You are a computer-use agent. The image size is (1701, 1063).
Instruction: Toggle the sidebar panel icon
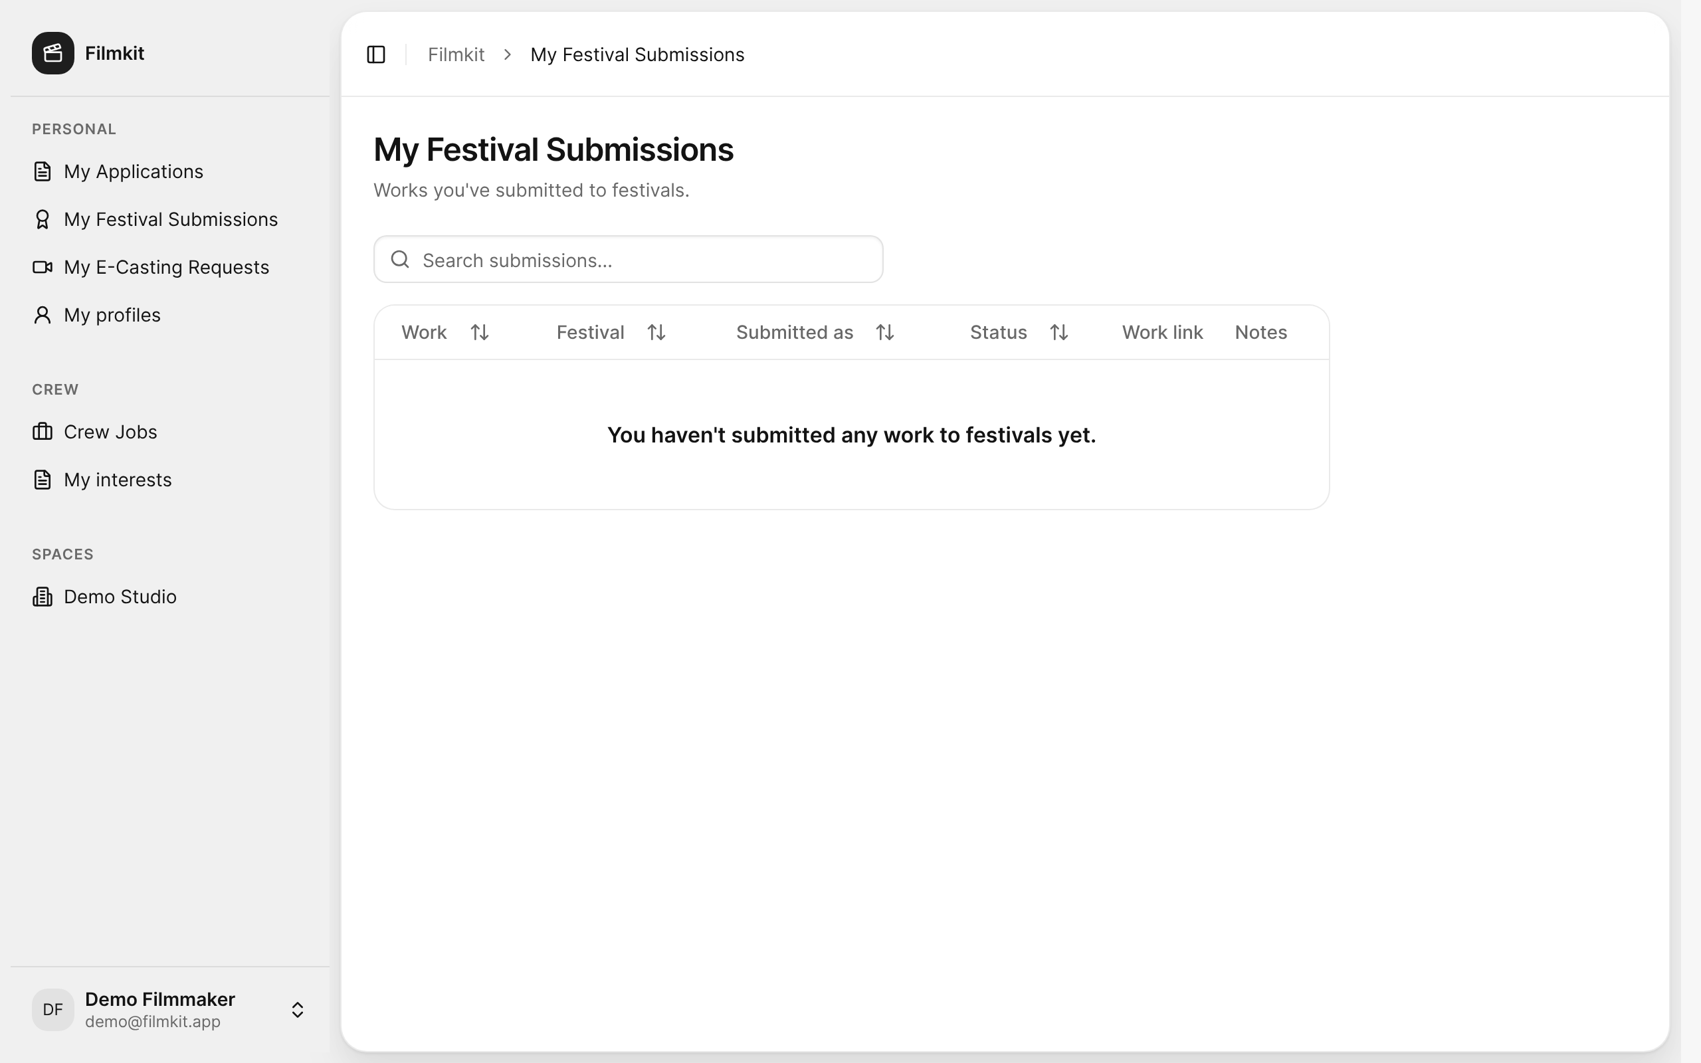[376, 54]
